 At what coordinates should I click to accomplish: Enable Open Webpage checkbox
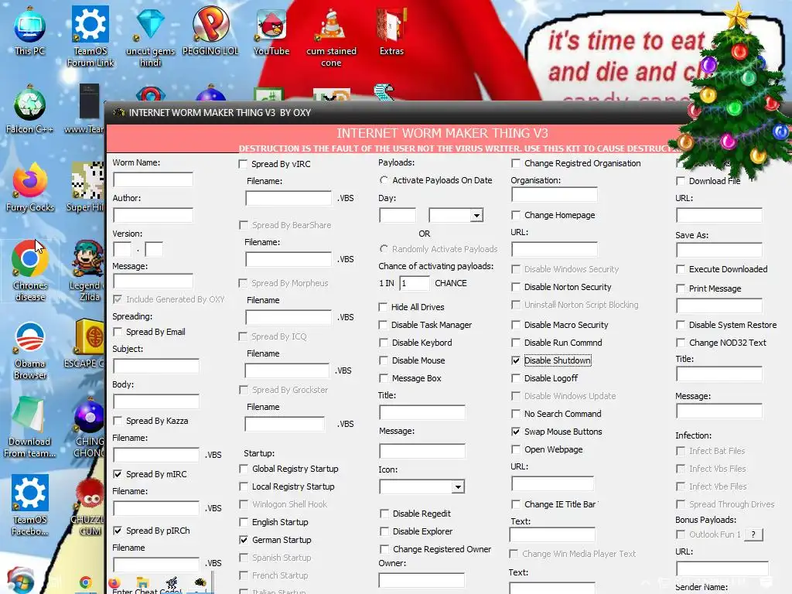pyautogui.click(x=516, y=449)
